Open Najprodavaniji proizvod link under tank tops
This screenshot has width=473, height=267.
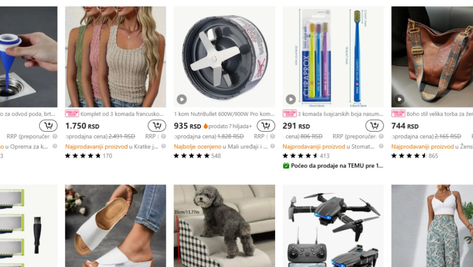[x=96, y=146]
